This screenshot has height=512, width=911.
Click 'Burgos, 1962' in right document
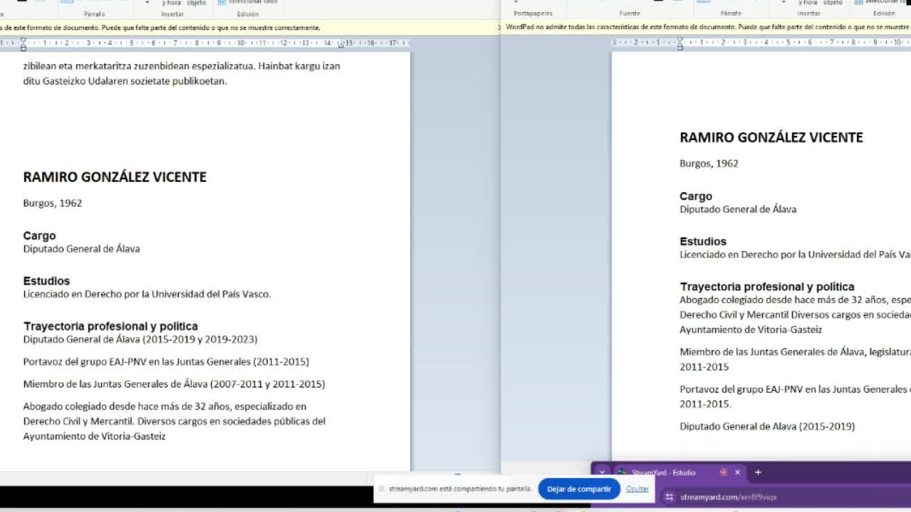[x=709, y=164]
